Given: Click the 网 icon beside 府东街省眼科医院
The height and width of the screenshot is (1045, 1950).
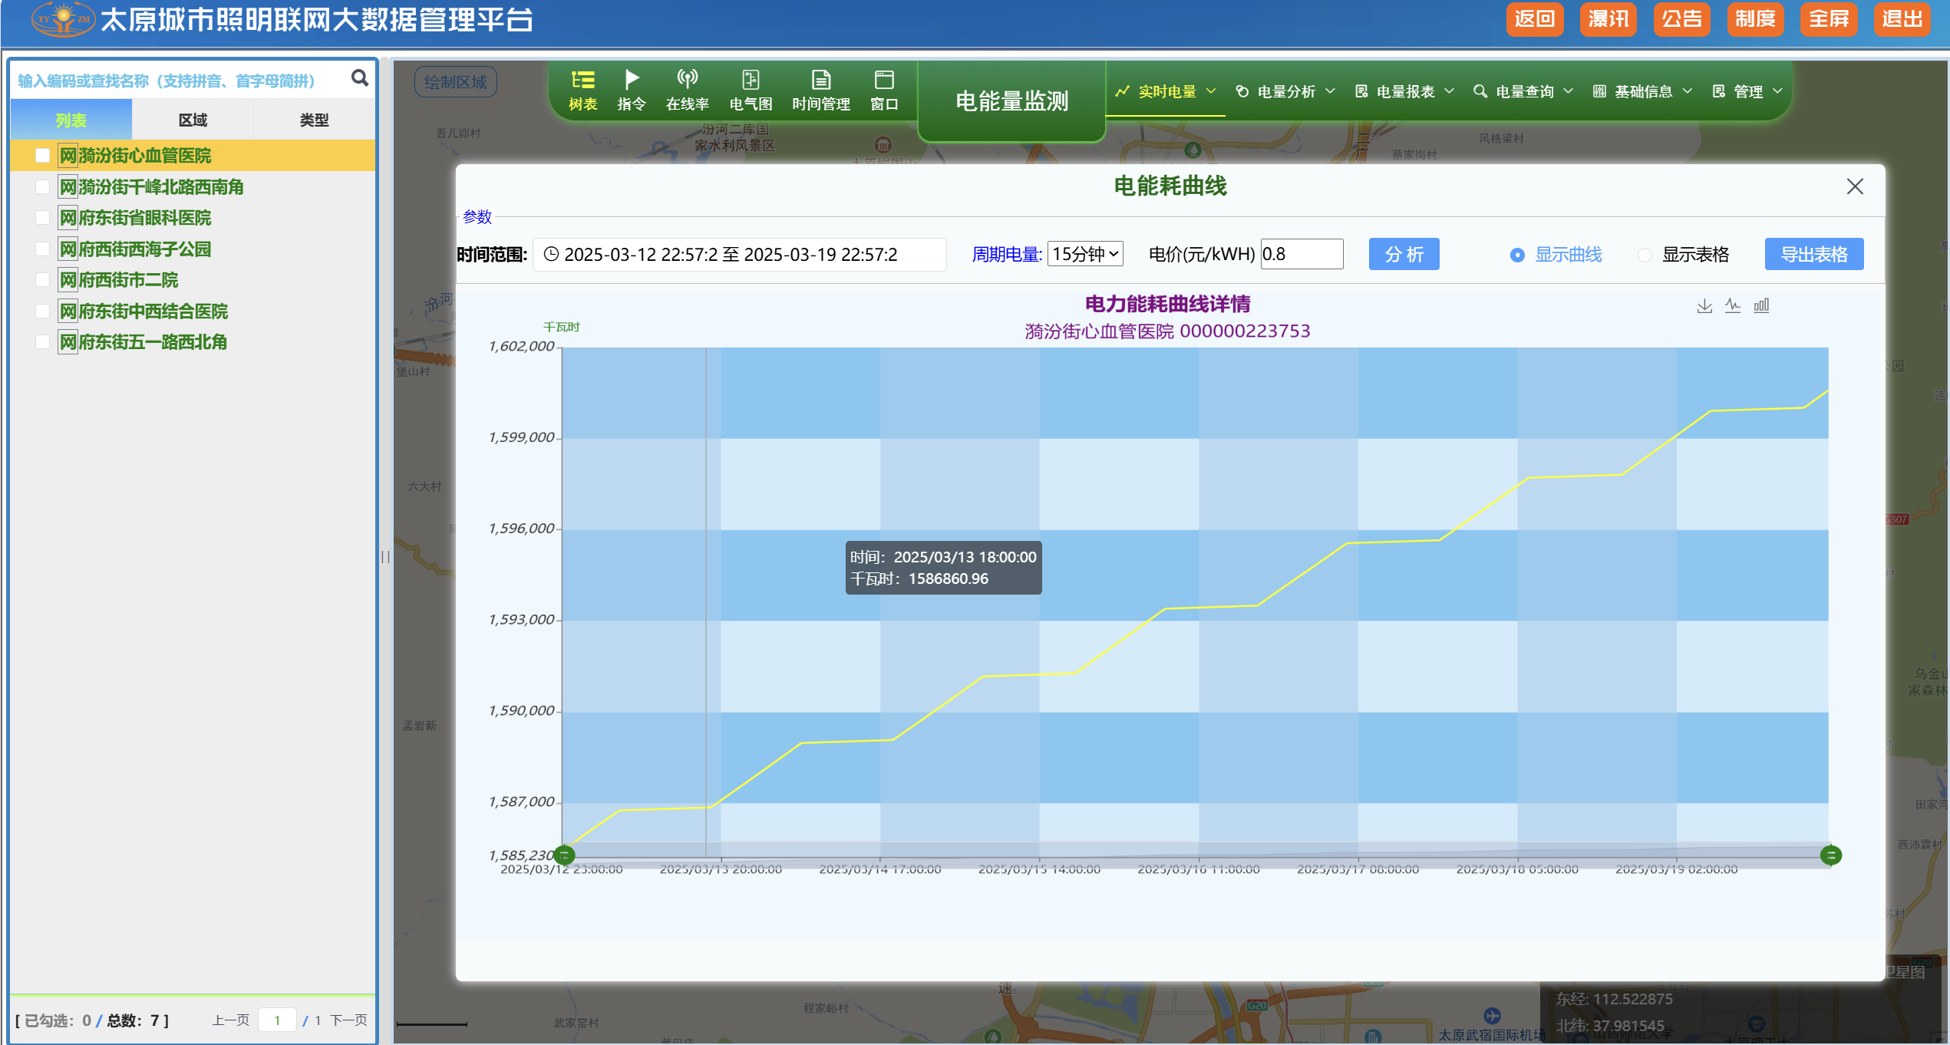Looking at the screenshot, I should (68, 218).
